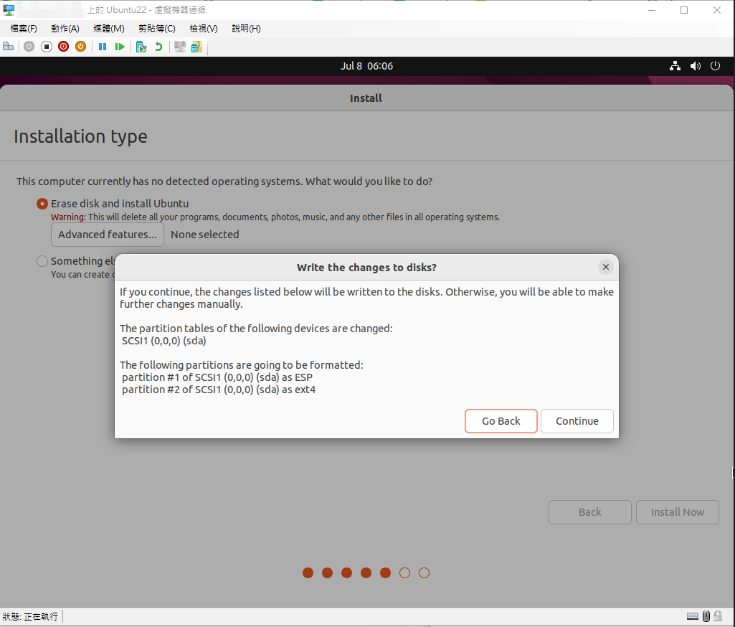Create a checkpoint from the toolbar

point(141,47)
